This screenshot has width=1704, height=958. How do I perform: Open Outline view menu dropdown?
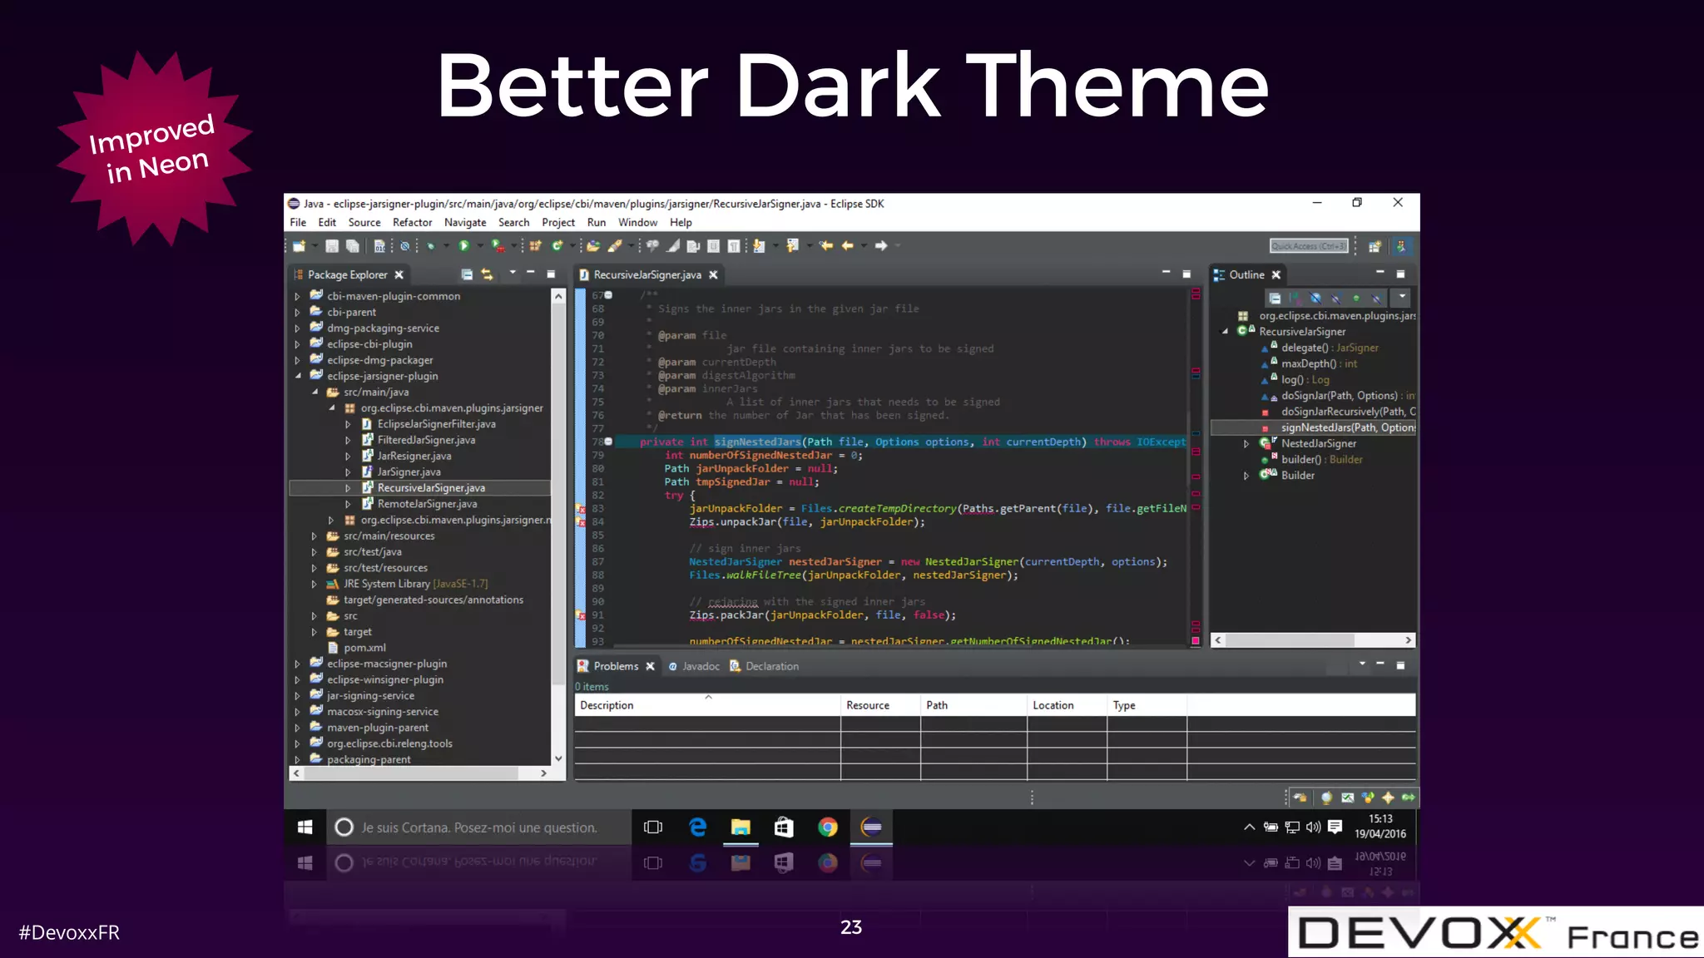1402,297
